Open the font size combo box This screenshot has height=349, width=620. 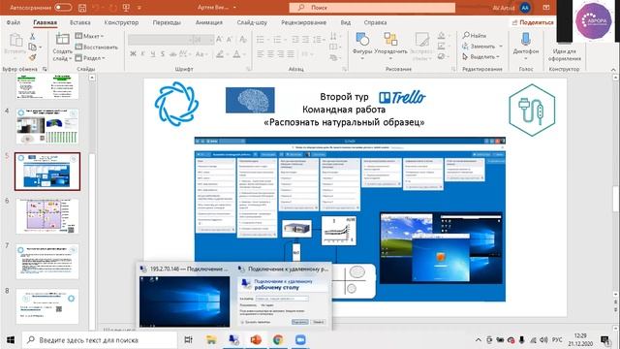203,40
